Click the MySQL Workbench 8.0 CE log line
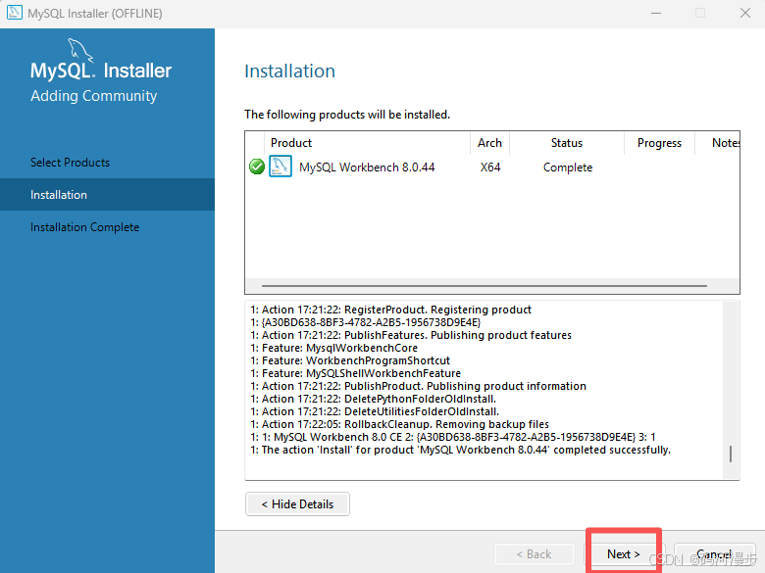The height and width of the screenshot is (573, 765). [453, 437]
